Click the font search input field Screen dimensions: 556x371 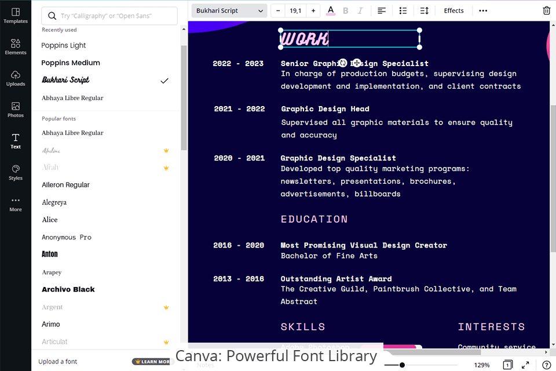(x=109, y=16)
